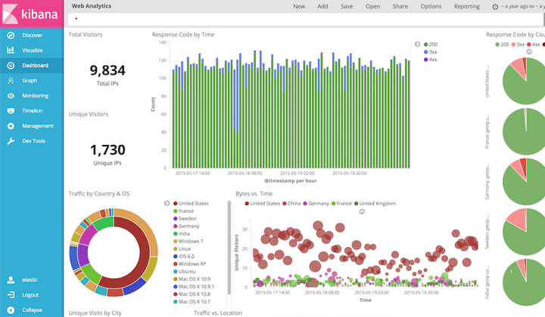Click the time picker clock icon
The height and width of the screenshot is (317, 545).
(495, 7)
